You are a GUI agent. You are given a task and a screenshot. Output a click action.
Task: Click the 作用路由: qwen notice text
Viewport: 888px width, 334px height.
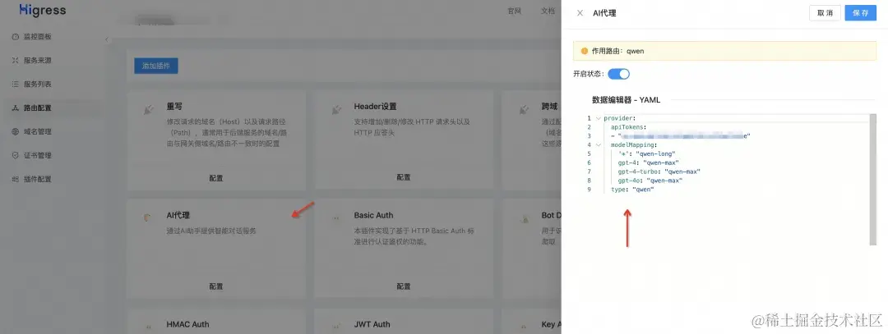click(x=617, y=51)
